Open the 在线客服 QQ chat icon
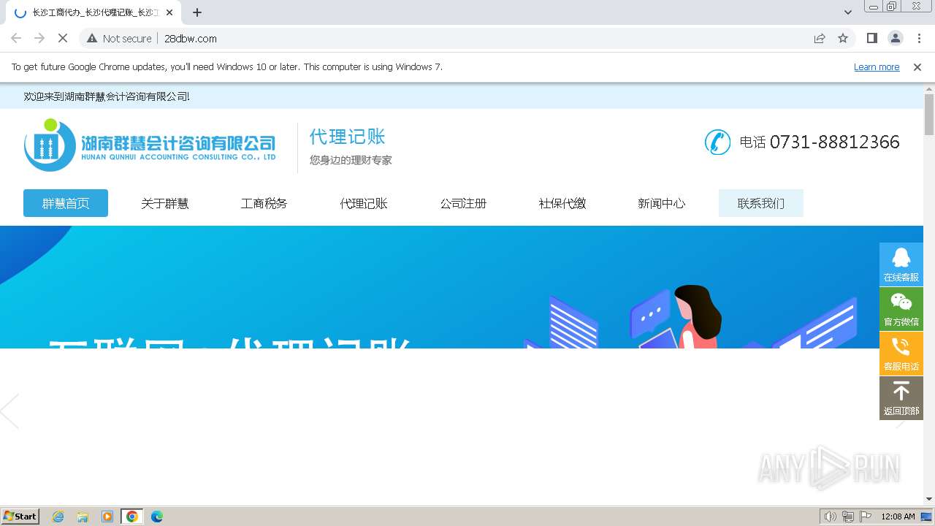 [x=901, y=264]
